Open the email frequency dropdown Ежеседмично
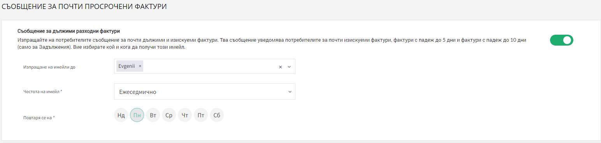Screen dimensions: 601x143 point(205,92)
